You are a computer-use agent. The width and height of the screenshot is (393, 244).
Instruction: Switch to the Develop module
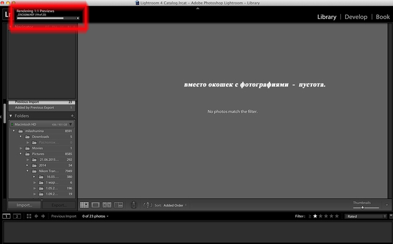(x=356, y=17)
